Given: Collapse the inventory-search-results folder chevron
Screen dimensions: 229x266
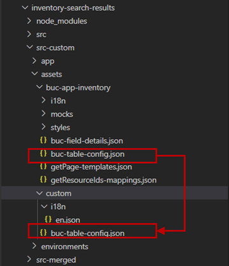Looking at the screenshot, I should point(25,8).
